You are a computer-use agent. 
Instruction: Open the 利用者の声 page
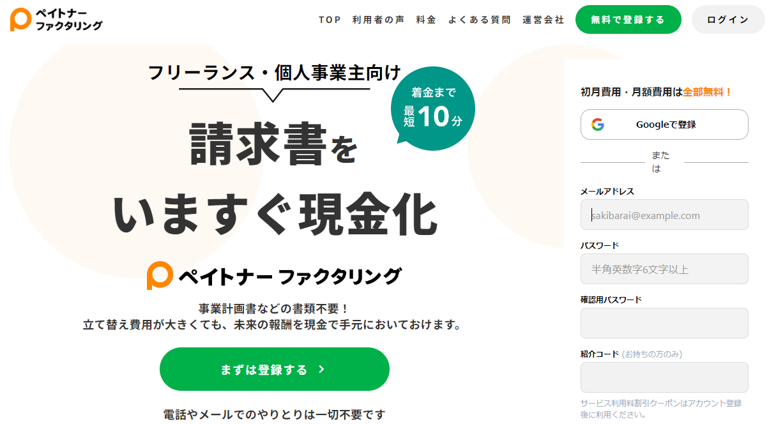377,19
